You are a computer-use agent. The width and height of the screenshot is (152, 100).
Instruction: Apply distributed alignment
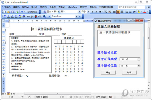point(122,12)
